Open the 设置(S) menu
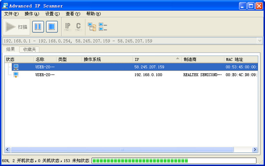Screen dimensions: 265x166 [53, 14]
